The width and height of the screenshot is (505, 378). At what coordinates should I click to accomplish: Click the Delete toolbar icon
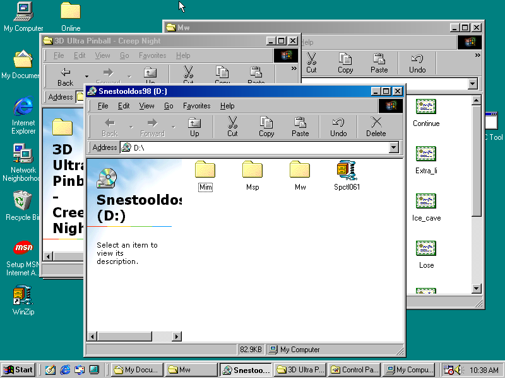[x=376, y=126]
